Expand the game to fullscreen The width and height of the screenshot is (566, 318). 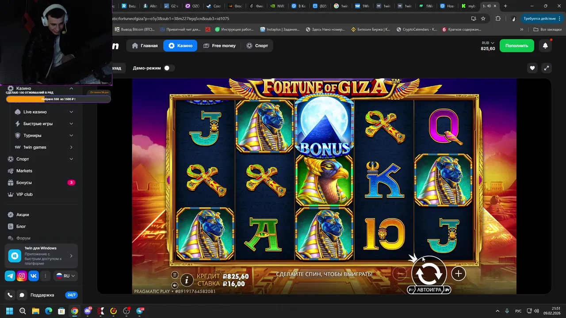point(547,68)
